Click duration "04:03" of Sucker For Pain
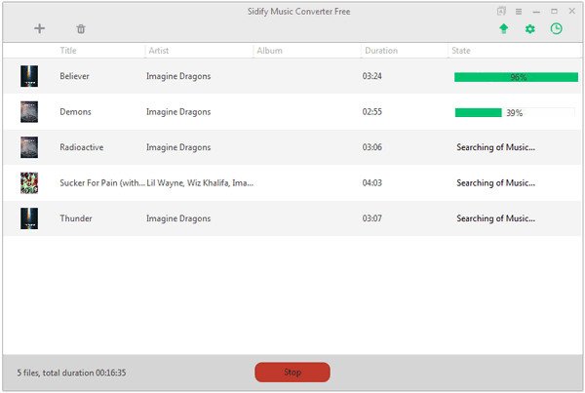This screenshot has height=393, width=585. [372, 183]
